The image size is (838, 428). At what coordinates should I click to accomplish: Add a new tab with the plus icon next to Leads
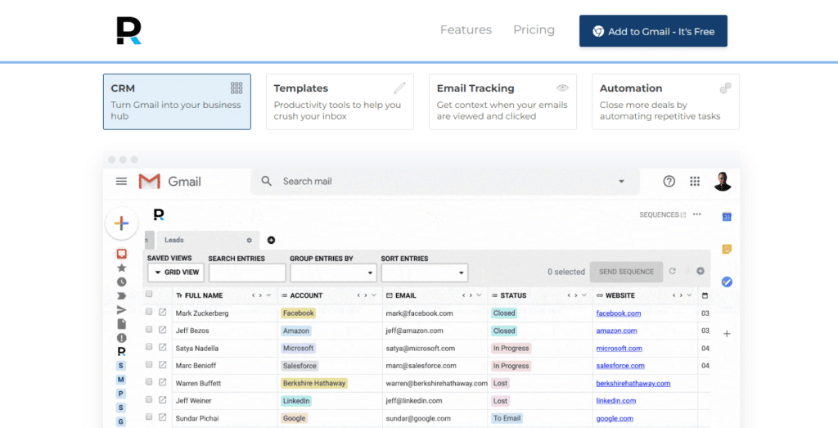click(271, 240)
